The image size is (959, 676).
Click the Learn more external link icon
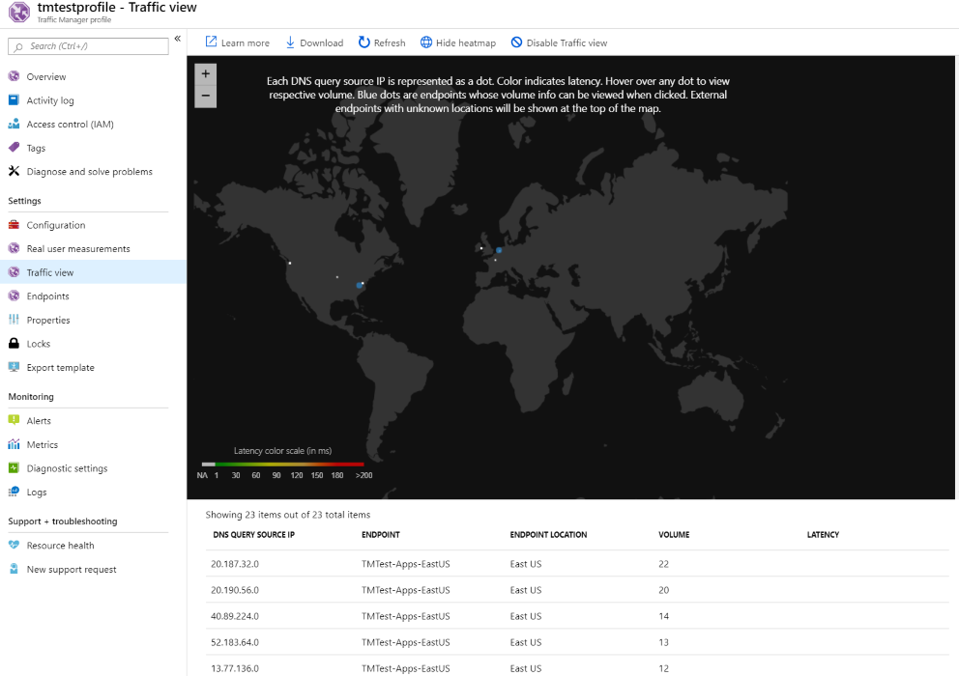coord(211,42)
